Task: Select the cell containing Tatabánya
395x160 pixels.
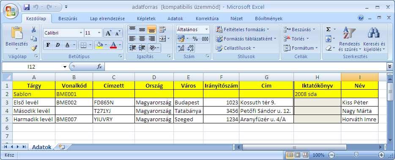Action: (x=189, y=111)
